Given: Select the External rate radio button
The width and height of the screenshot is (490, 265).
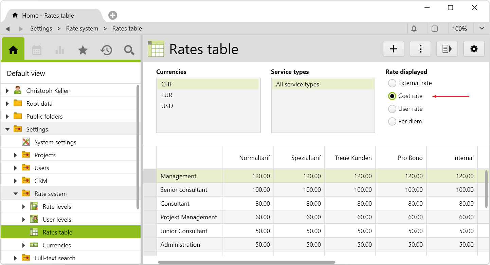Looking at the screenshot, I should (x=392, y=83).
